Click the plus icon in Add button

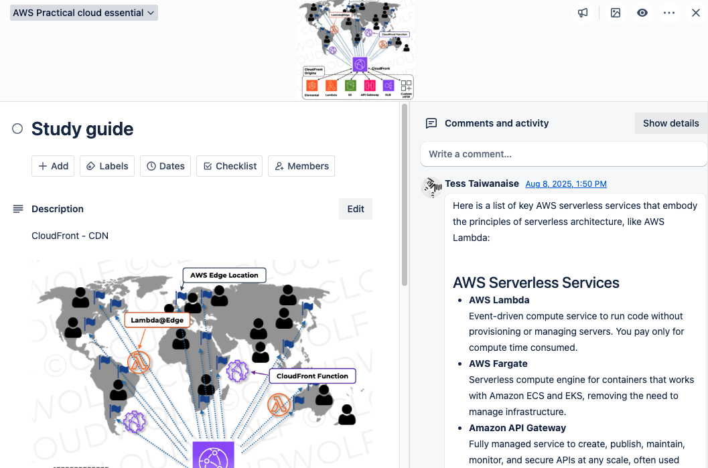43,166
